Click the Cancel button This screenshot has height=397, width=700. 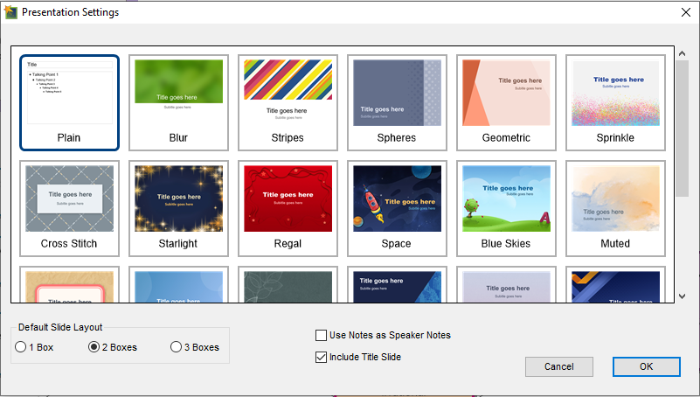(x=559, y=366)
